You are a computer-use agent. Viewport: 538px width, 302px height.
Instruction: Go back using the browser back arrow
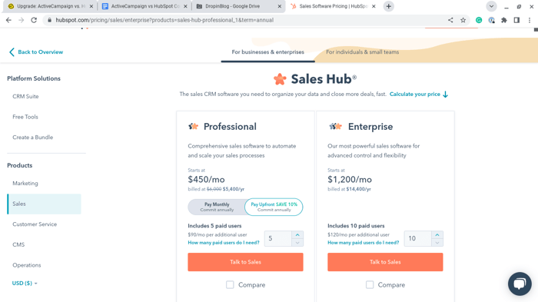coord(8,20)
